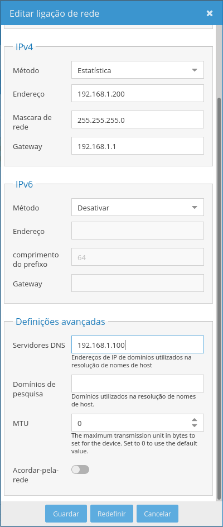Click the disabled IPv6 Gateway field
Screen dimensions: 223x527
(137, 283)
